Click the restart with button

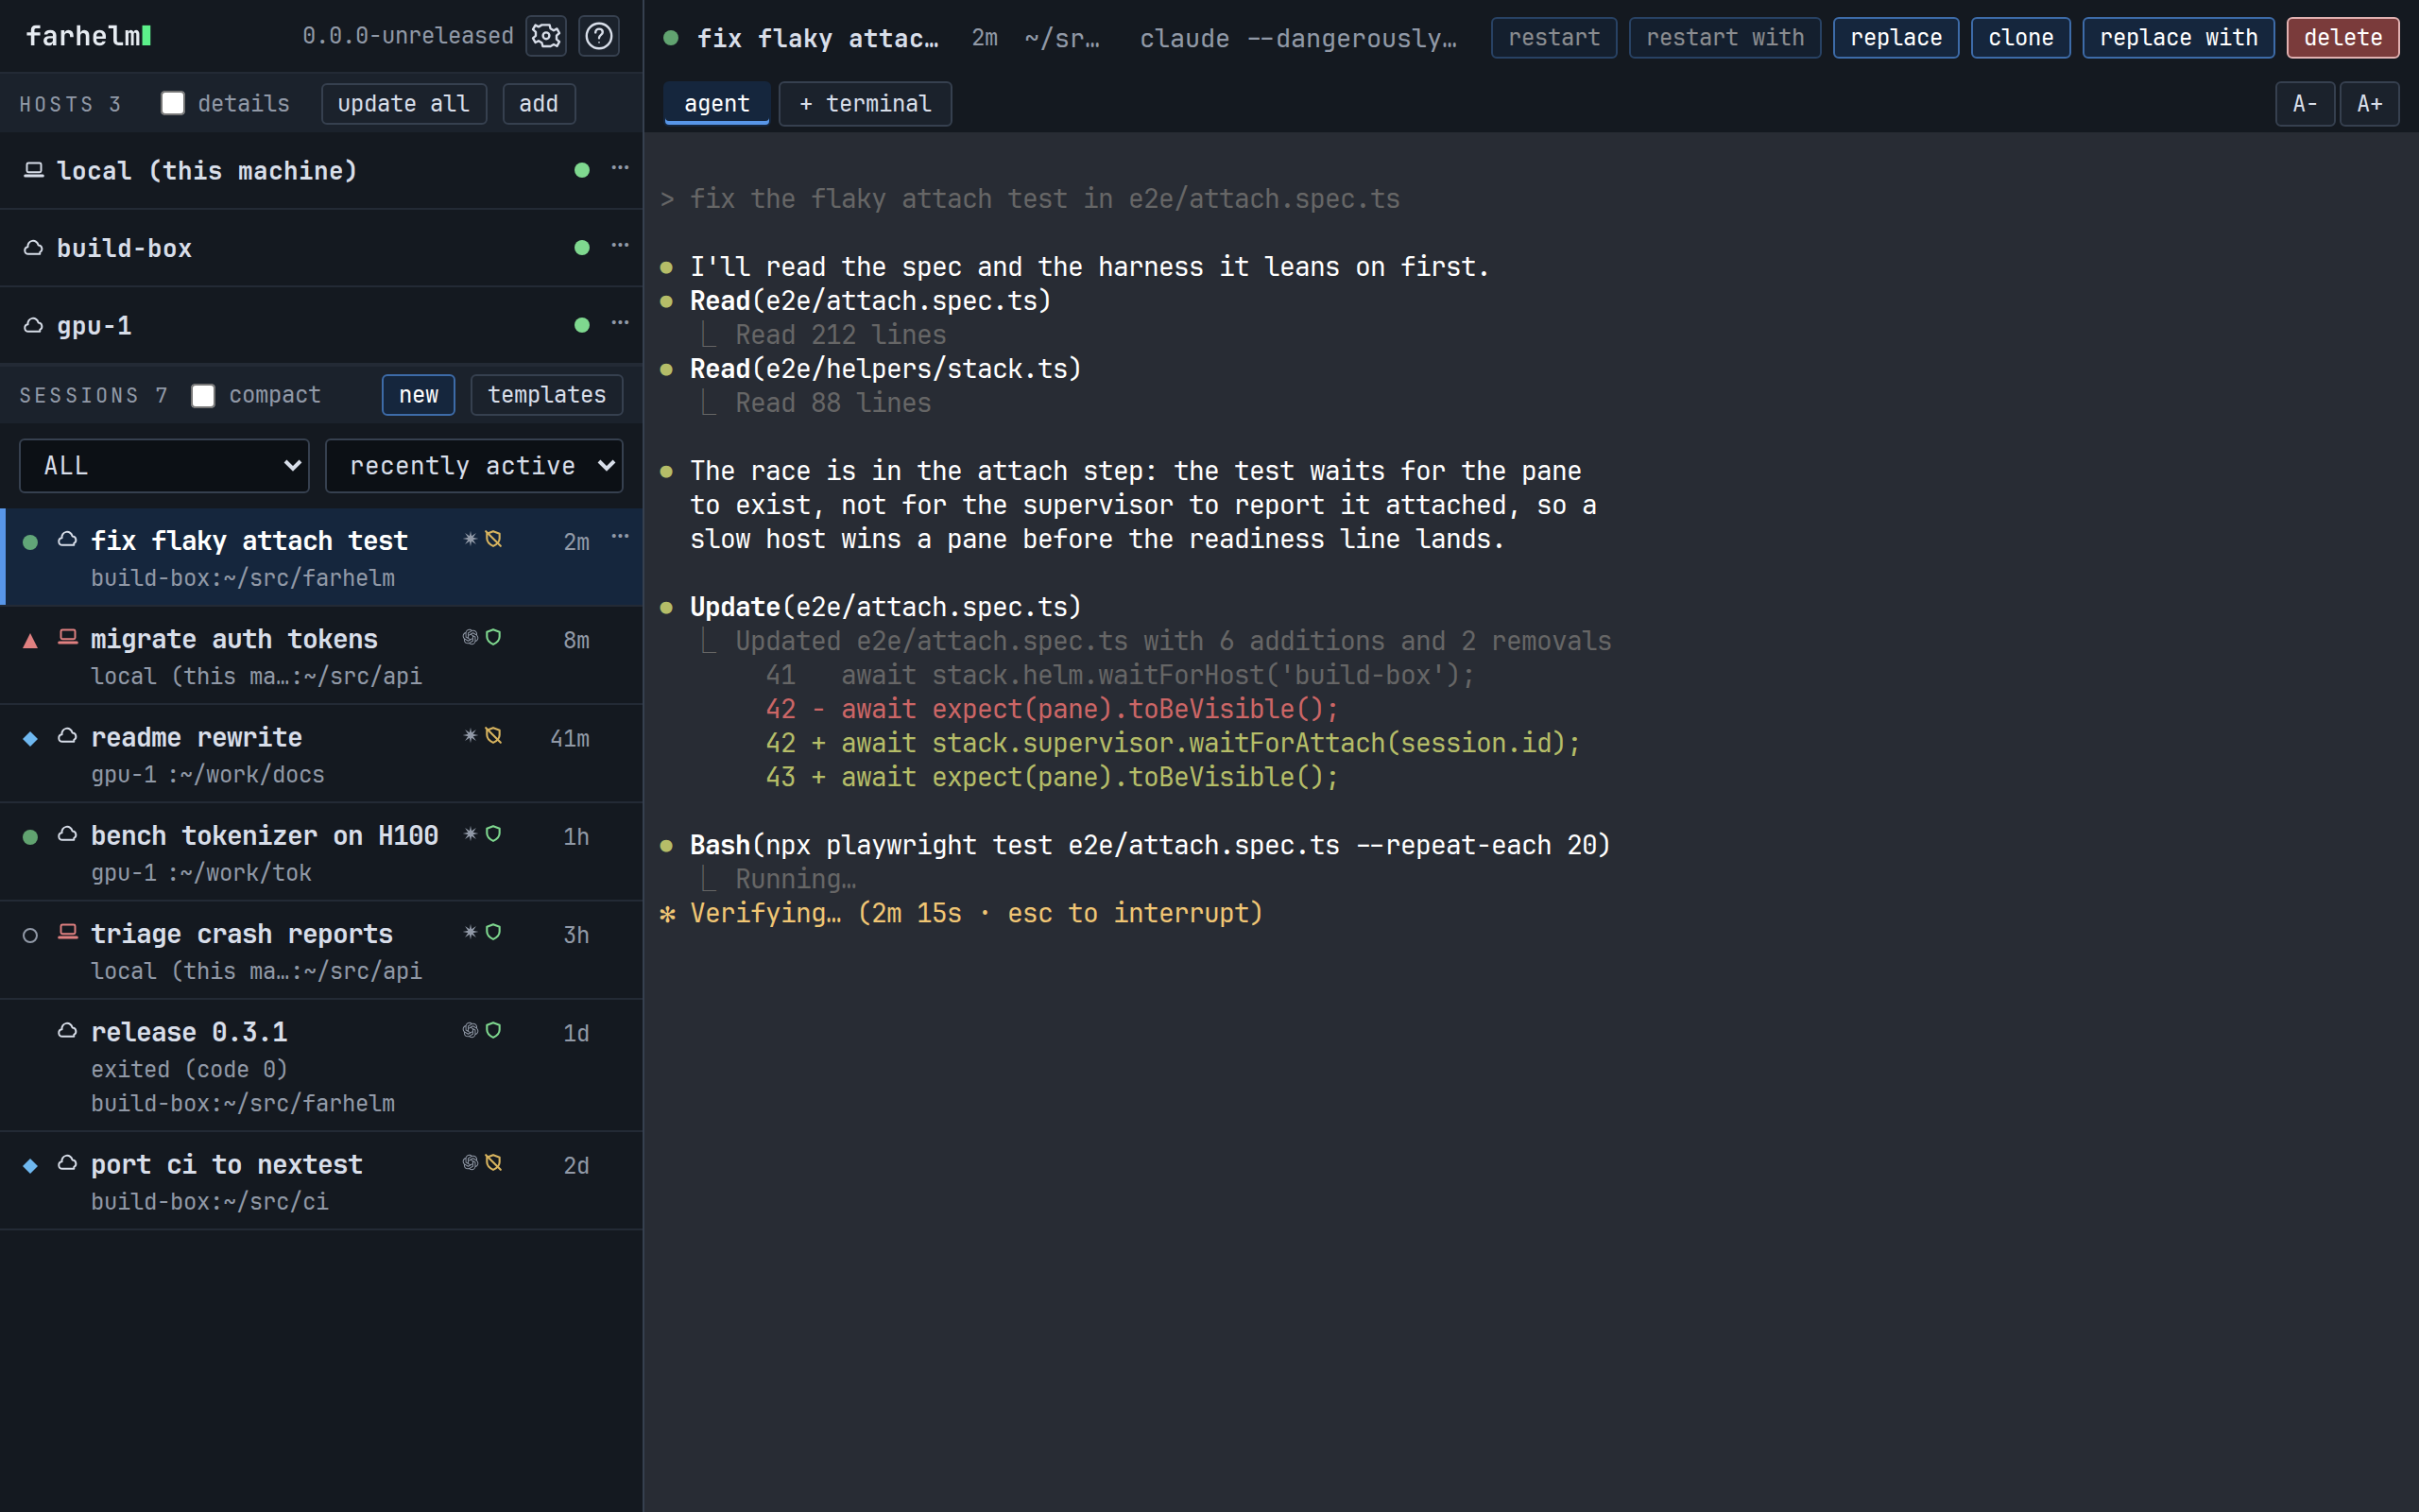(1725, 38)
